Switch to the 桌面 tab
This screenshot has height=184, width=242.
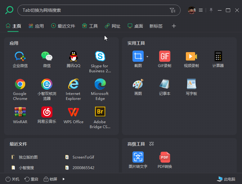point(135,26)
